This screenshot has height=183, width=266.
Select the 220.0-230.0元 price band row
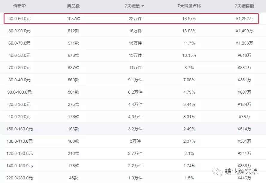[x=19, y=178]
